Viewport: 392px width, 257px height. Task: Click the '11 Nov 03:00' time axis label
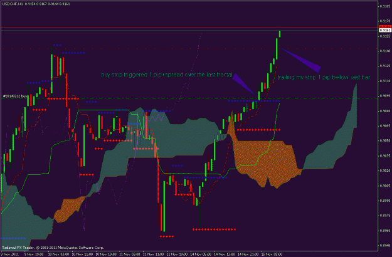130,254
